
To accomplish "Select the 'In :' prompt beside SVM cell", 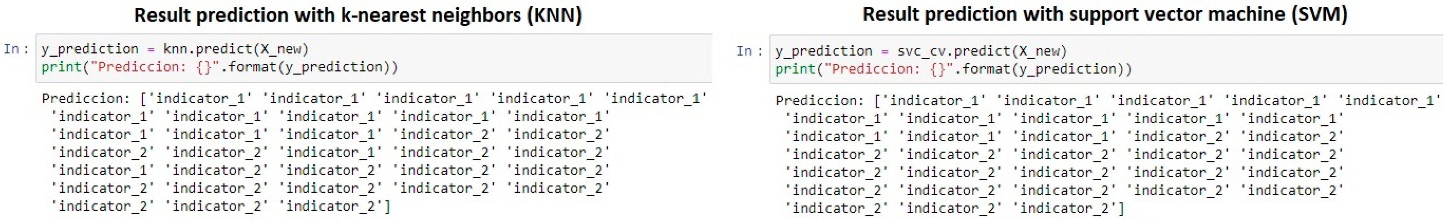I will click(x=750, y=51).
